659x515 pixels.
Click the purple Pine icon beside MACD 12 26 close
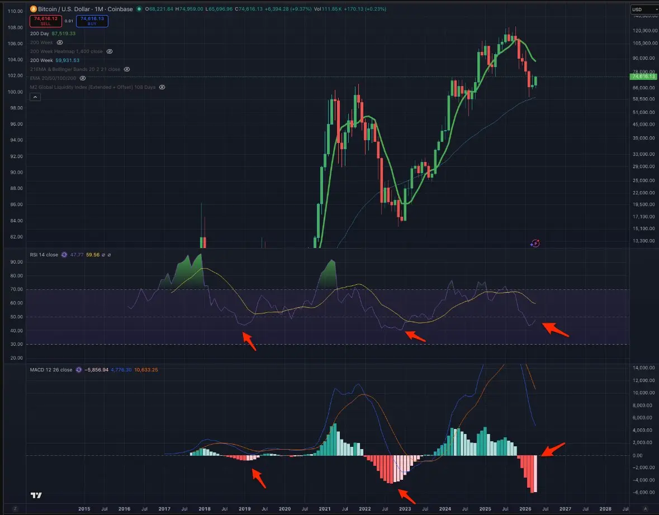[x=79, y=370]
